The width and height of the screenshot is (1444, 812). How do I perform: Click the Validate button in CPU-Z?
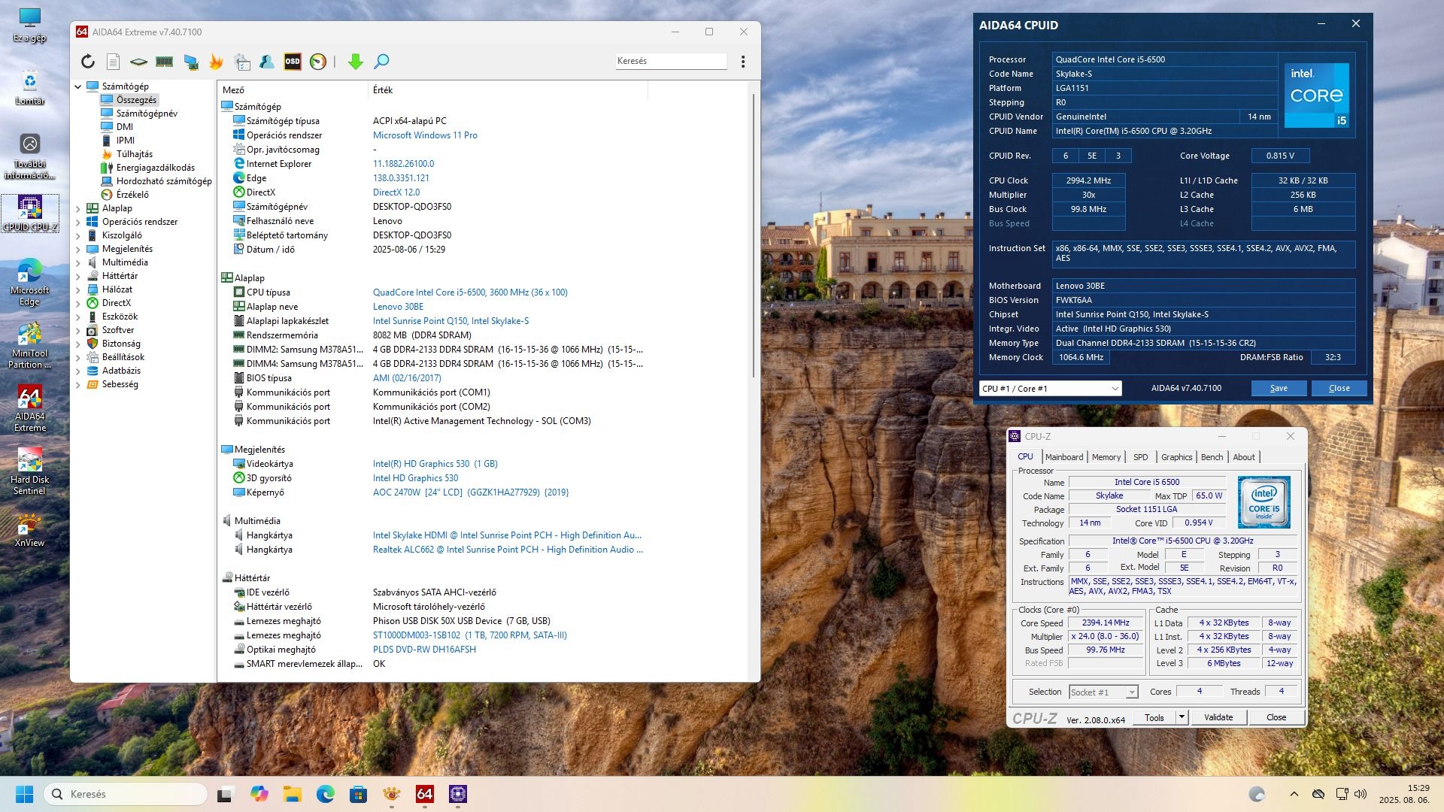(x=1218, y=717)
